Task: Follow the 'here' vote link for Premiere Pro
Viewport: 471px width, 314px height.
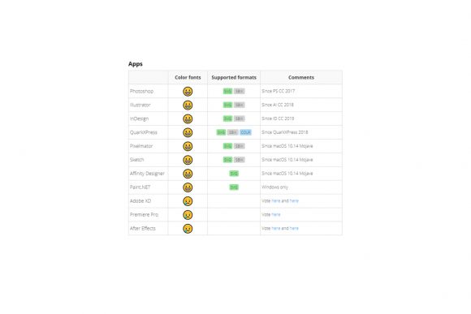Action: 276,215
